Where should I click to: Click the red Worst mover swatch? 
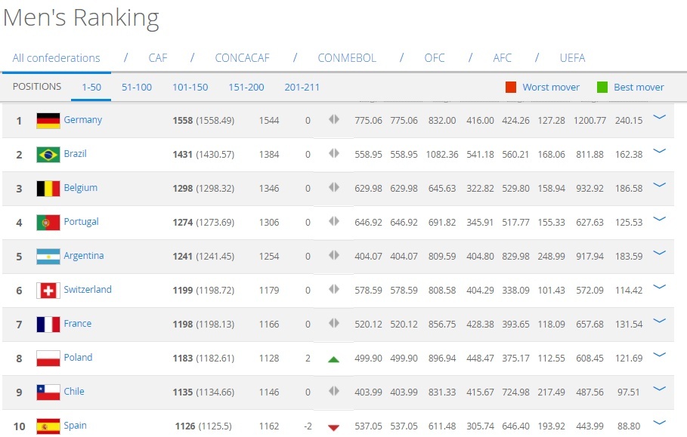click(511, 88)
